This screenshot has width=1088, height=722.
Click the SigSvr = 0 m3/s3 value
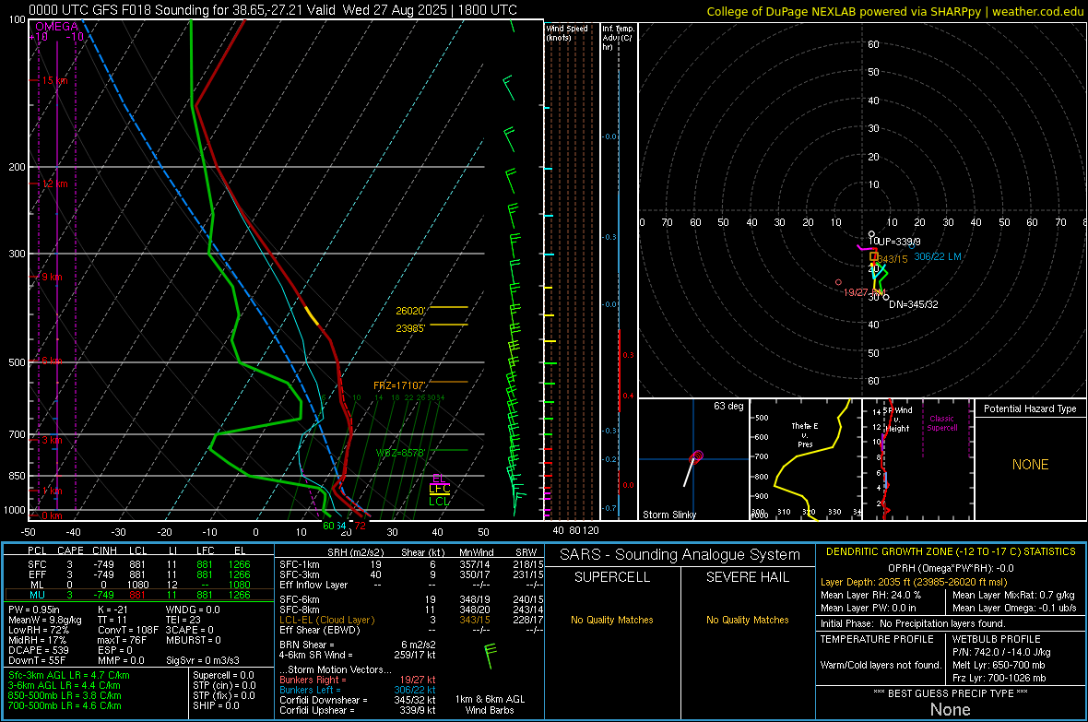203,660
